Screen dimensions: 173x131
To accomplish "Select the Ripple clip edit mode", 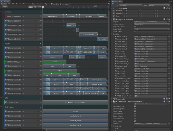I will point(35,7).
